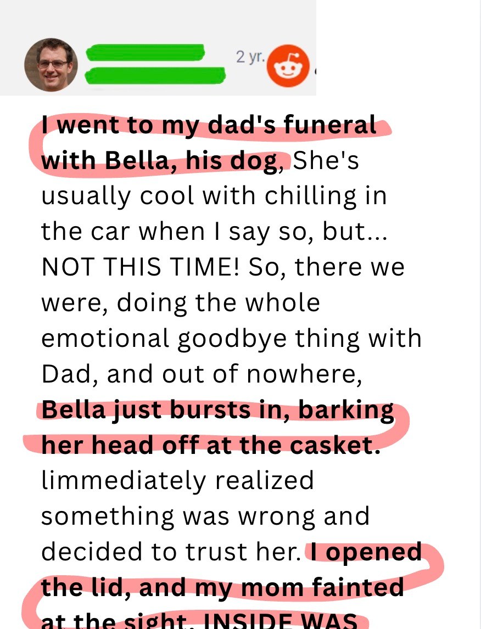Click the upper green redacted username bar

[x=145, y=53]
